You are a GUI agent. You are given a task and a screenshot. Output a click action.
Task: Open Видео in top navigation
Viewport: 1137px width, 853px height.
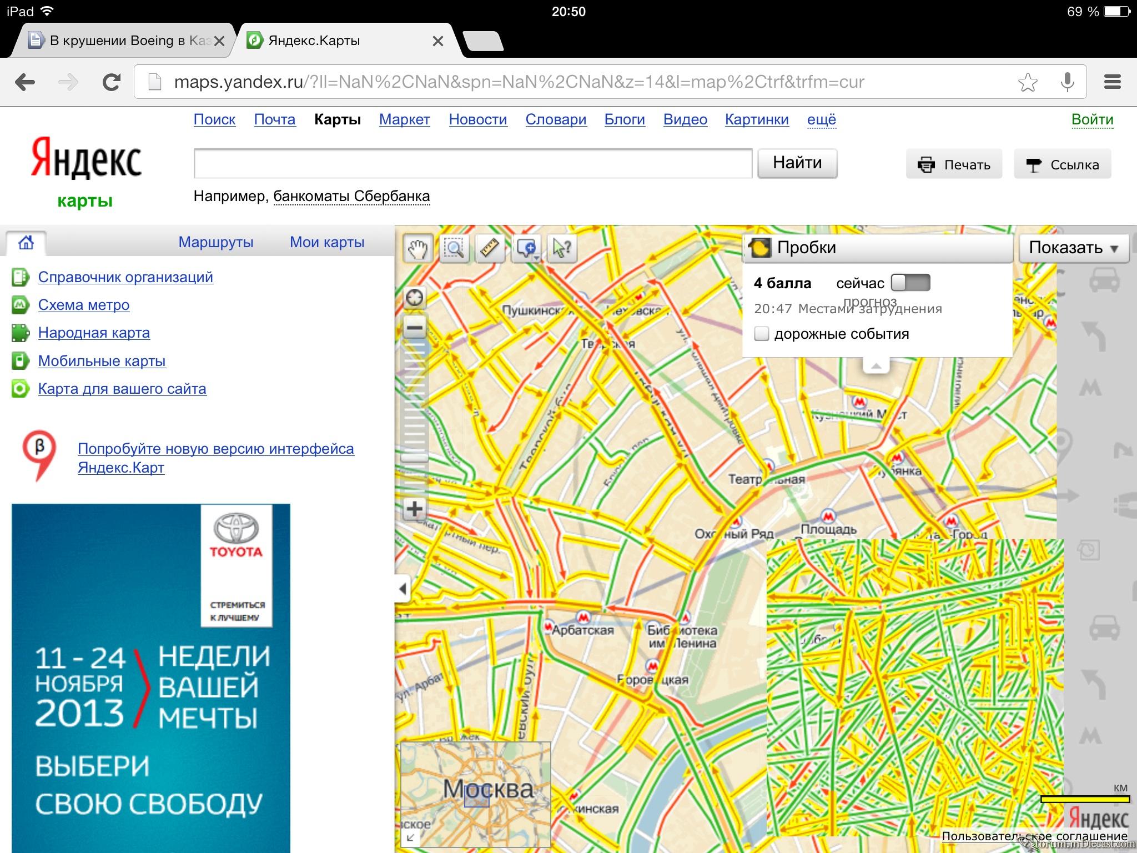point(685,119)
